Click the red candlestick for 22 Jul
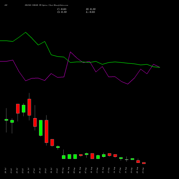This screenshot has height=179, width=179. [18, 108]
